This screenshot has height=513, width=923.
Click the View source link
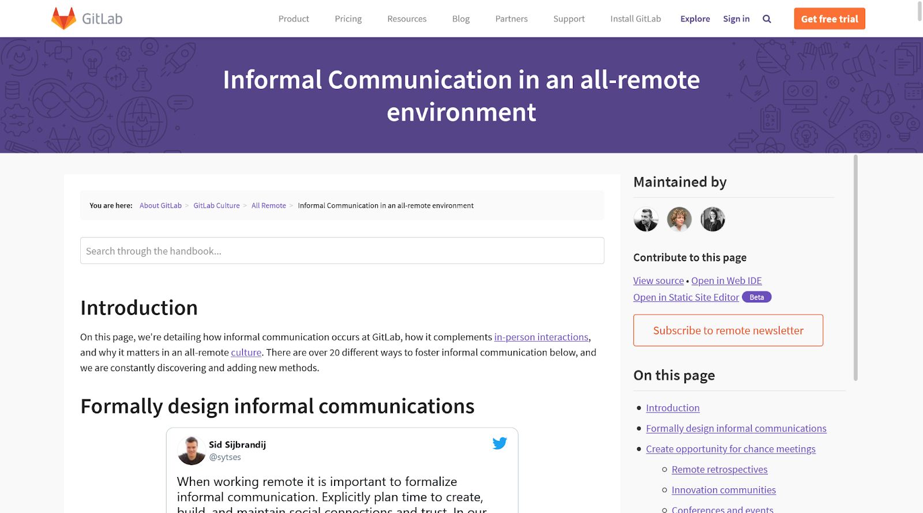(x=658, y=280)
